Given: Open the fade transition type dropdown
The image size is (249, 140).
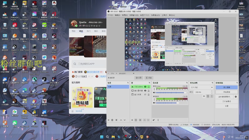Looking at the screenshot, I should coord(201,87).
